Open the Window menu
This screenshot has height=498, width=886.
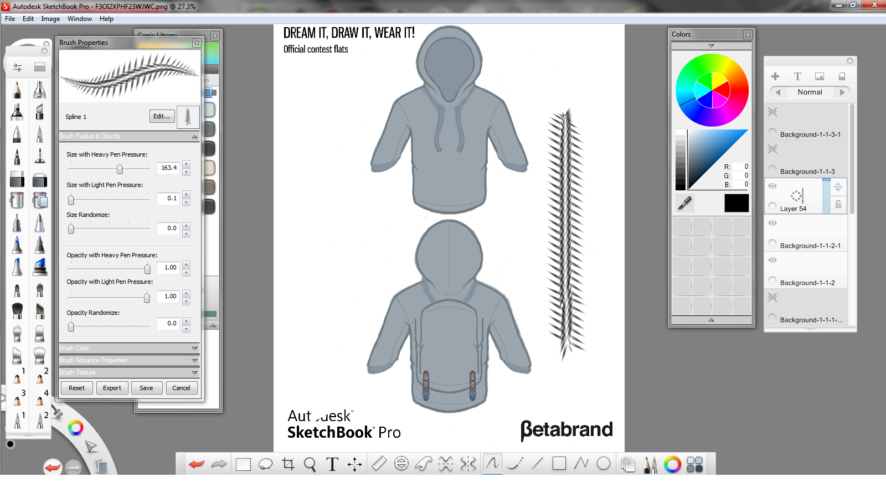click(80, 19)
